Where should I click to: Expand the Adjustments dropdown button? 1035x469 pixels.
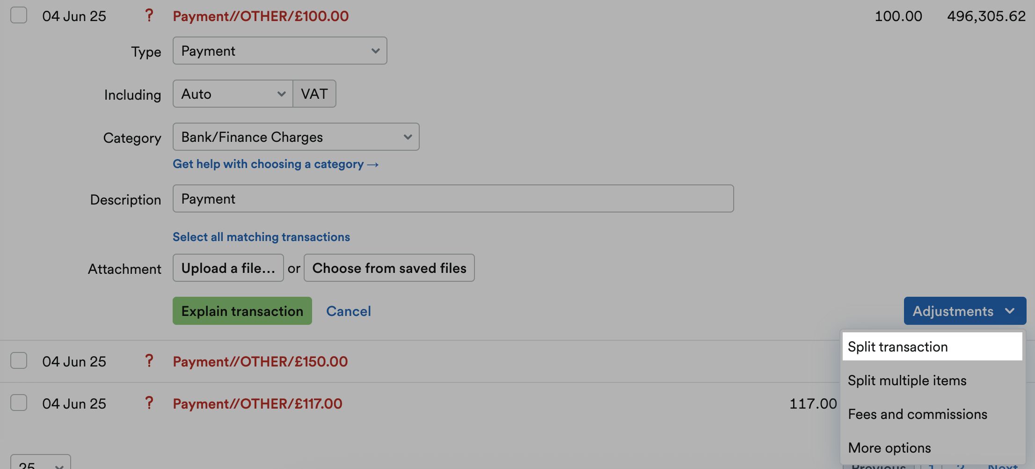pyautogui.click(x=964, y=311)
